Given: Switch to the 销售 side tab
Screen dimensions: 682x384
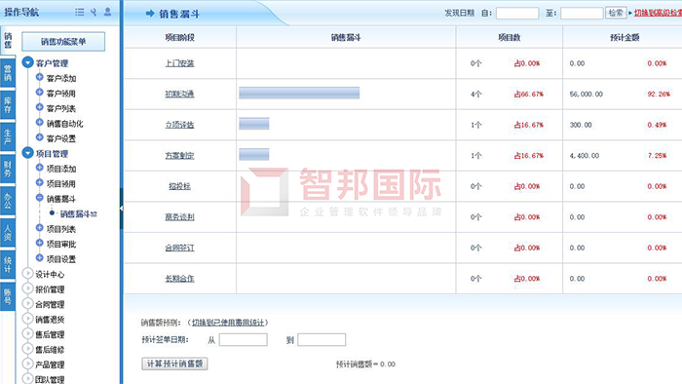Looking at the screenshot, I should 8,40.
